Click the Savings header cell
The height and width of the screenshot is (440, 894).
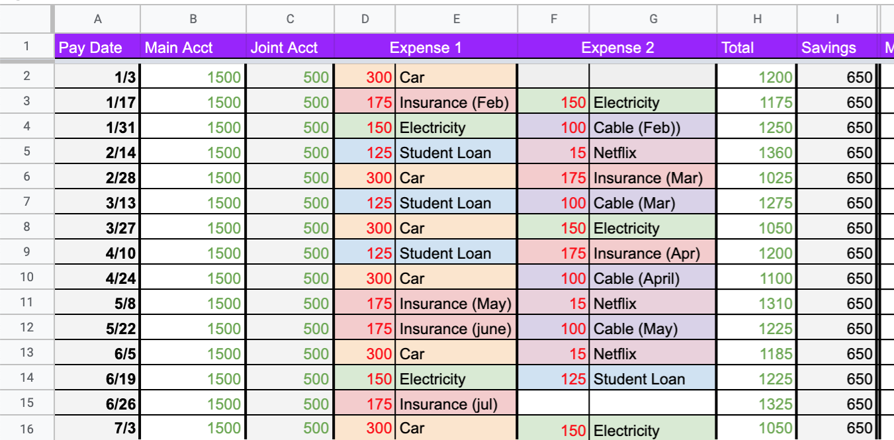point(829,48)
